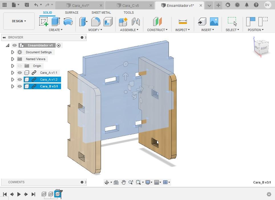The height and width of the screenshot is (200, 275).
Task: Select the Shell tool
Action: (108, 22)
